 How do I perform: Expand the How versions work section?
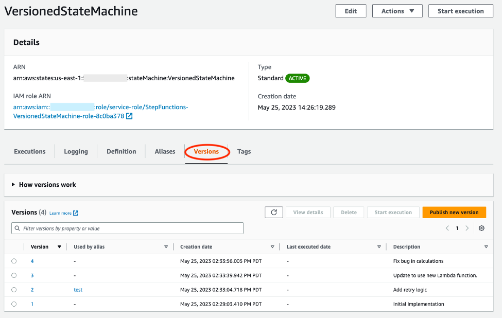(44, 185)
